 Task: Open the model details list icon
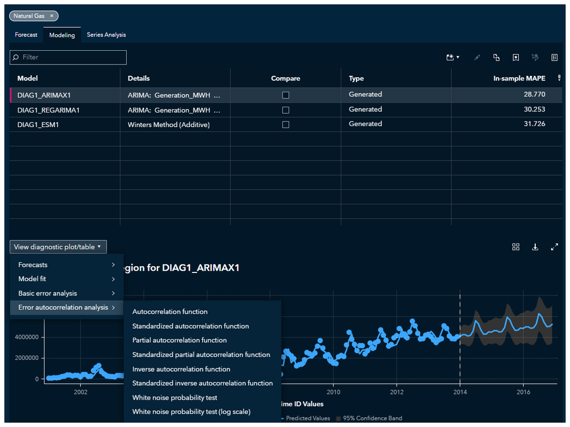point(554,58)
